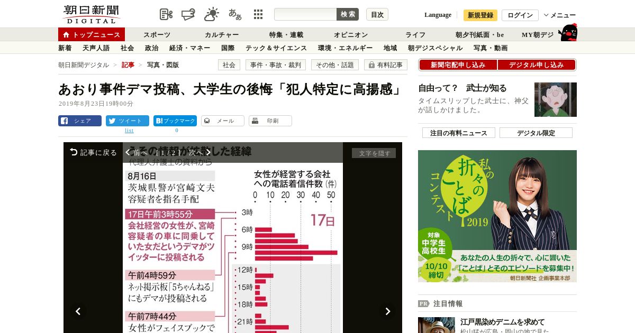Image resolution: width=635 pixels, height=333 pixels.
Task: Click the right slideshow arrow button
Action: click(388, 311)
